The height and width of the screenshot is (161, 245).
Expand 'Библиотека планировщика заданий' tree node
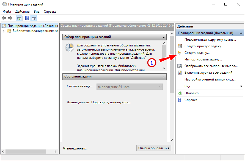click(x=4, y=31)
